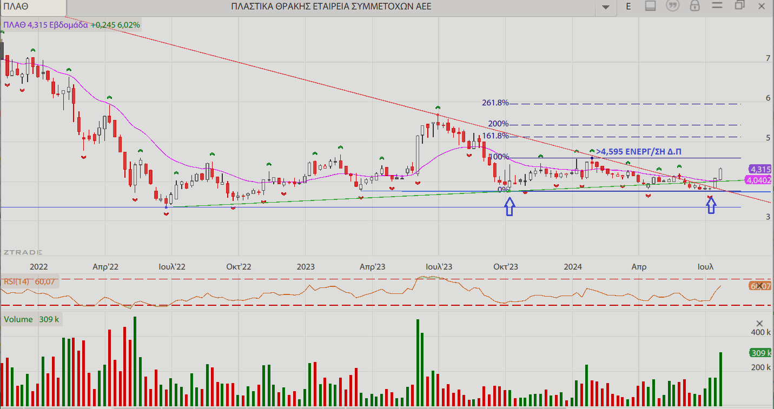
Task: Click the price axis value 7
Action: point(768,58)
